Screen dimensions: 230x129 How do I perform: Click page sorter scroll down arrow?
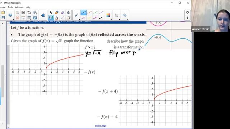tap(3, 123)
